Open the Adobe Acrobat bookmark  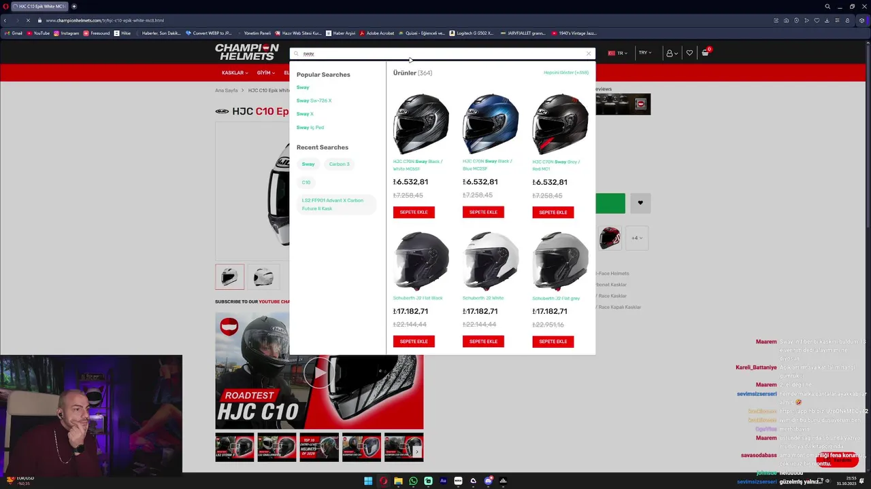[x=377, y=33]
